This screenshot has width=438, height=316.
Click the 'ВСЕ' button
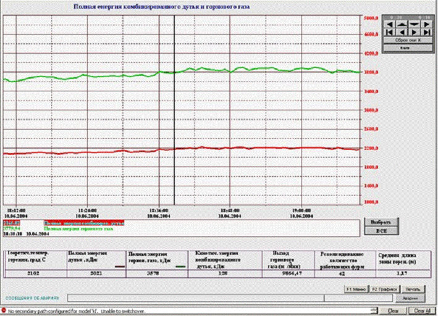(x=381, y=231)
